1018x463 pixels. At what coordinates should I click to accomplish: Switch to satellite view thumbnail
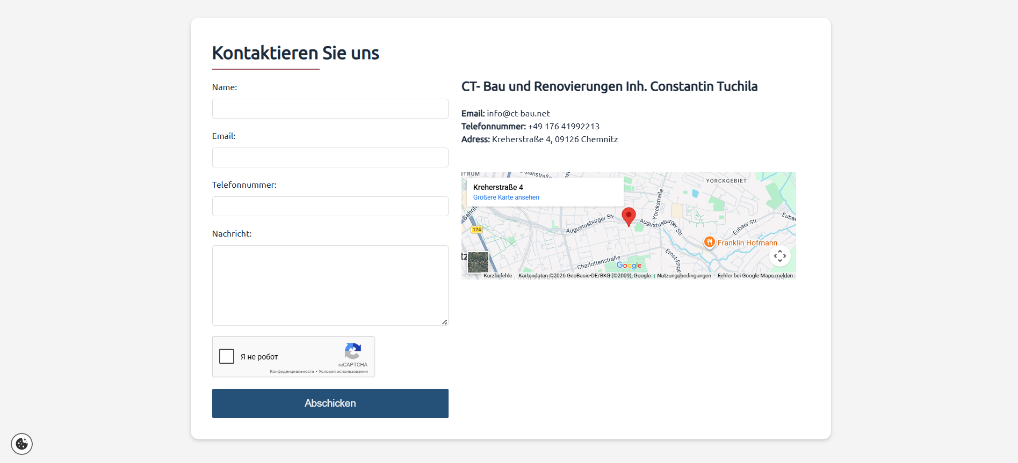pyautogui.click(x=478, y=262)
